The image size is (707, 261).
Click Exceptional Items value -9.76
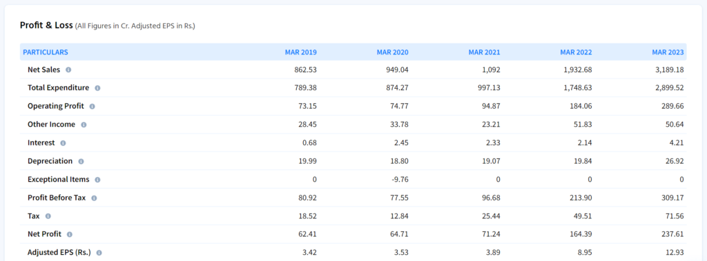point(400,179)
